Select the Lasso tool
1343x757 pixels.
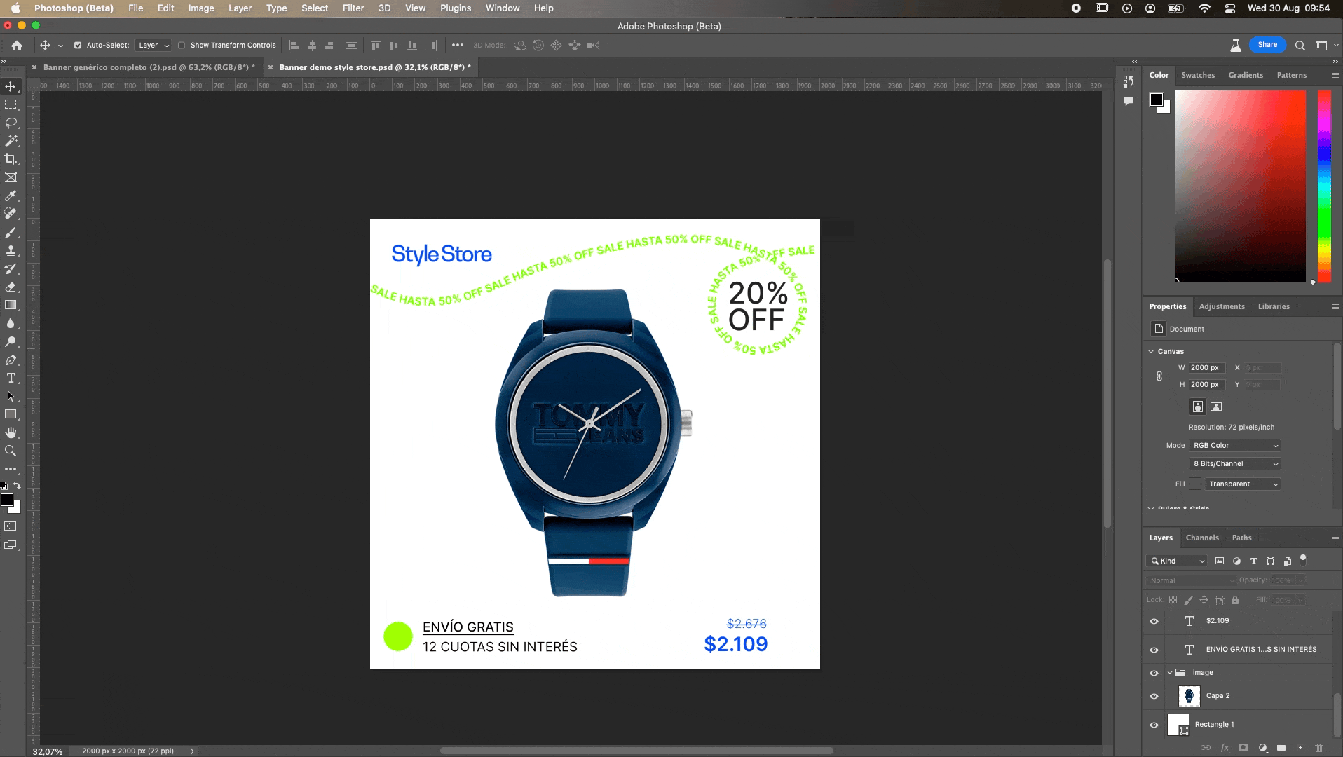11,123
